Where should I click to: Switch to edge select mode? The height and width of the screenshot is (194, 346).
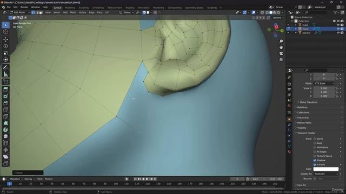click(37, 12)
